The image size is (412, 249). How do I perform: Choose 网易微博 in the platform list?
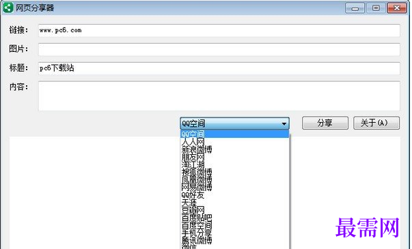click(234, 188)
